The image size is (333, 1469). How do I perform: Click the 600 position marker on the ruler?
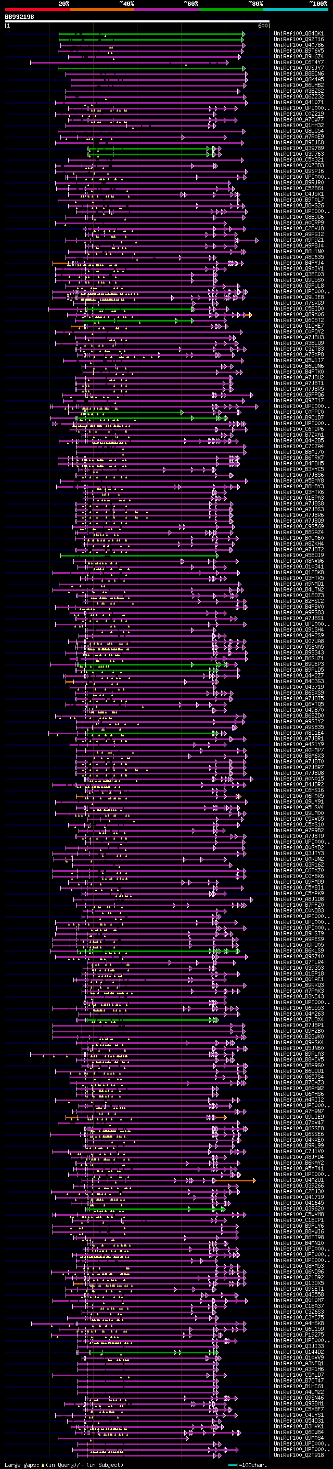click(x=263, y=26)
